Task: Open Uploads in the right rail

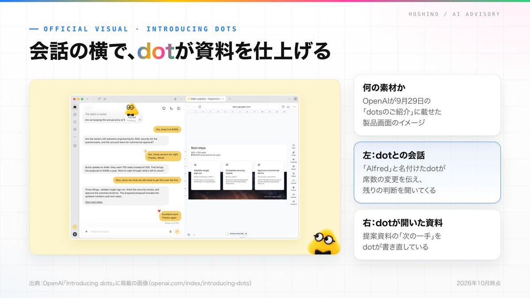Action: coord(294,181)
